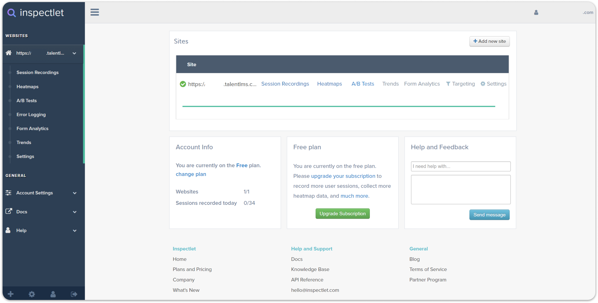The height and width of the screenshot is (303, 598).
Task: Open footer Partner Program link
Action: (x=428, y=280)
